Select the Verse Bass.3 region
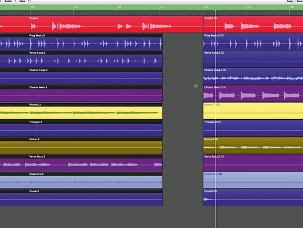This screenshot has width=303, height=228. pos(81,163)
